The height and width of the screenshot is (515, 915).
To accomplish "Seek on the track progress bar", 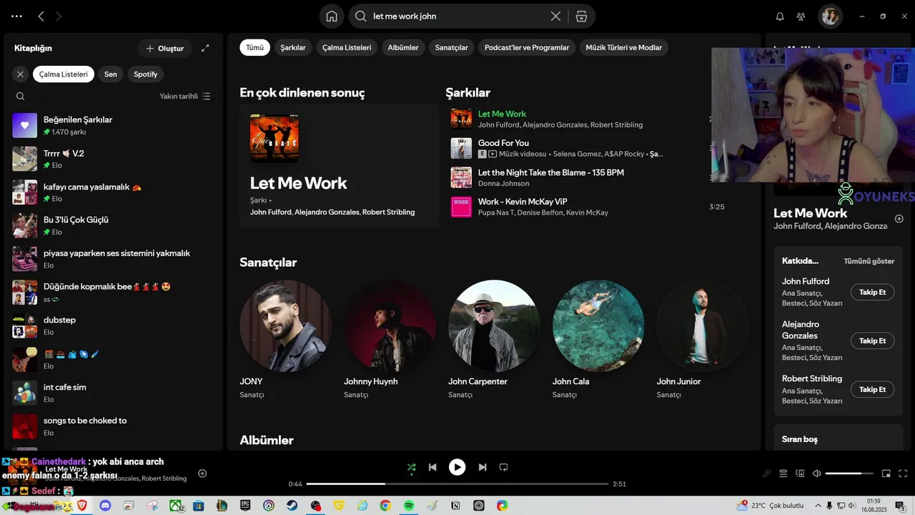I will (457, 484).
